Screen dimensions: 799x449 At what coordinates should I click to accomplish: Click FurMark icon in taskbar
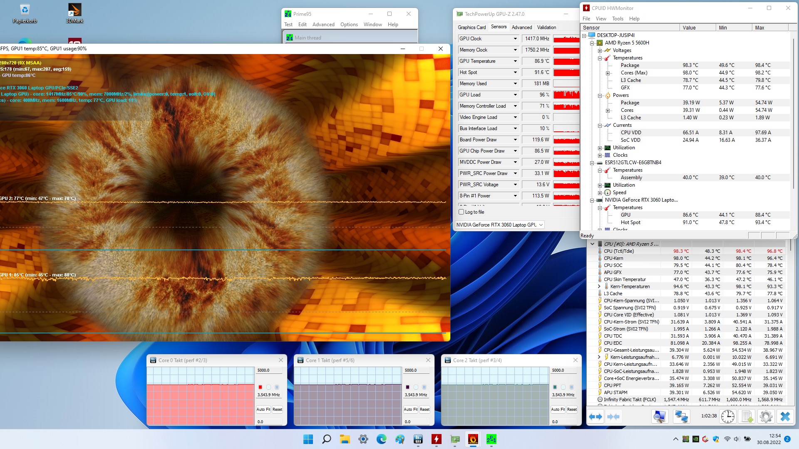click(x=473, y=439)
